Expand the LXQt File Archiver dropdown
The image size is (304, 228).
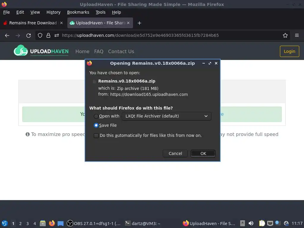(166, 116)
